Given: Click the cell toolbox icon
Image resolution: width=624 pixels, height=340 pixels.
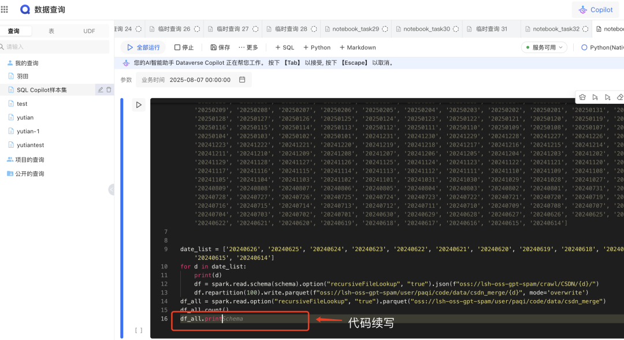Looking at the screenshot, I should point(582,97).
